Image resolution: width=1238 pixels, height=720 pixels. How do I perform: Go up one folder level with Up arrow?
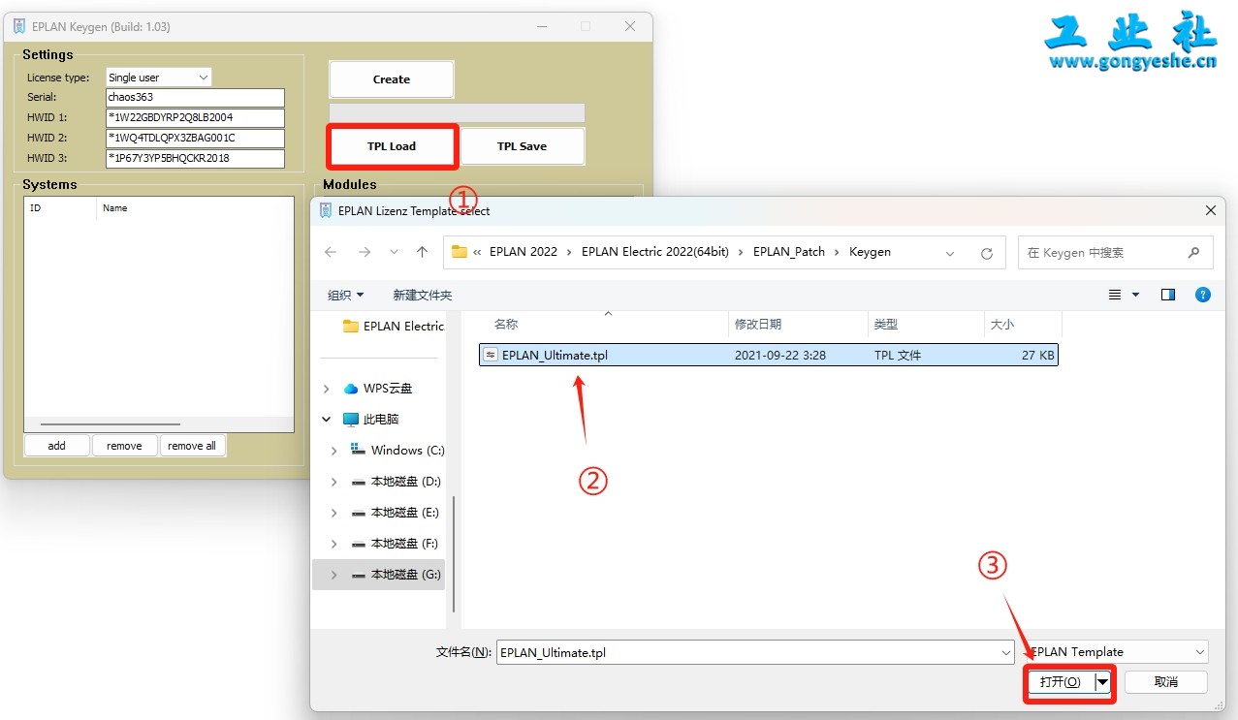pos(422,252)
